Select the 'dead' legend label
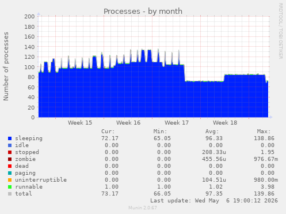The height and width of the screenshot is (214, 286). click(x=22, y=166)
